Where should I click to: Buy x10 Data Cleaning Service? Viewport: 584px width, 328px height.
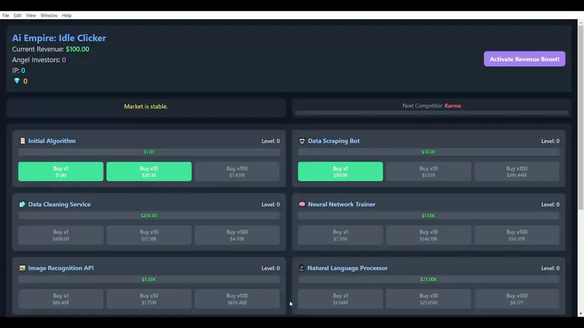coord(149,235)
